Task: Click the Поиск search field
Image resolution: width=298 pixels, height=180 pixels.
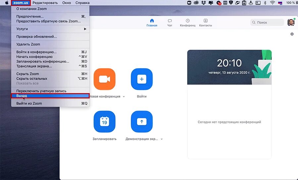Action: (x=267, y=23)
